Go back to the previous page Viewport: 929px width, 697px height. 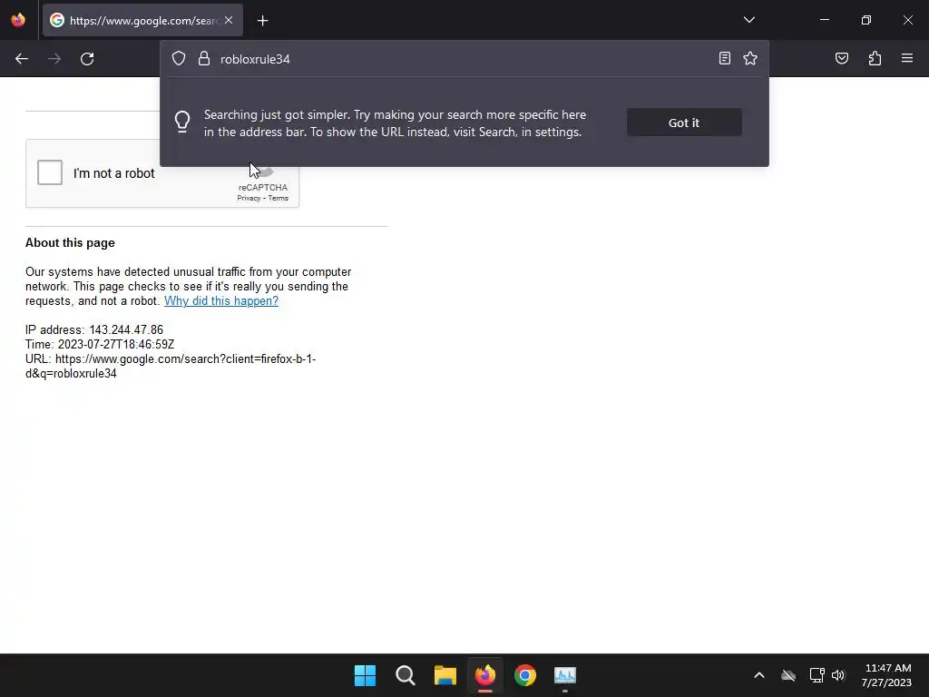click(22, 59)
